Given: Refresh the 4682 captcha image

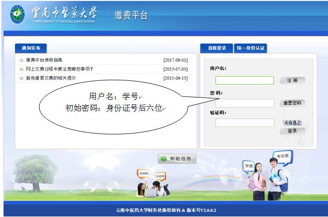Looking at the screenshot, I should 292,123.
